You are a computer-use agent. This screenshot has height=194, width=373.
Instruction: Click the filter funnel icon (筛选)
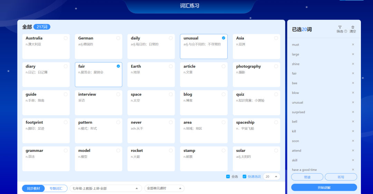[339, 27]
